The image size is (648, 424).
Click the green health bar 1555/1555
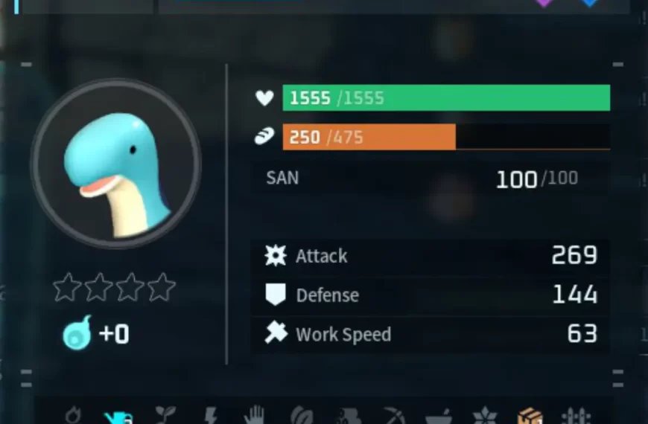tap(446, 98)
